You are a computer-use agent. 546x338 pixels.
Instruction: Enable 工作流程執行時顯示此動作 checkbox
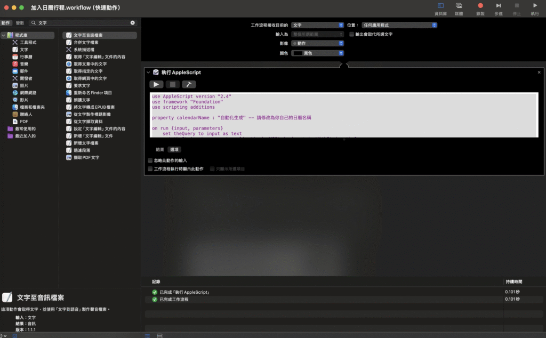[150, 169]
